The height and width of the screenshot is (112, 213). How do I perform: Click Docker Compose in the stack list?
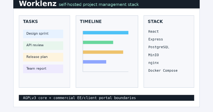tap(163, 71)
